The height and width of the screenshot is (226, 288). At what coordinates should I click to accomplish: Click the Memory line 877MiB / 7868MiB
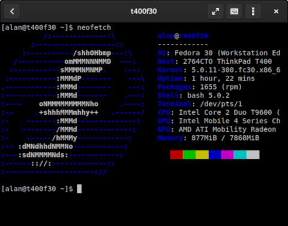click(208, 138)
